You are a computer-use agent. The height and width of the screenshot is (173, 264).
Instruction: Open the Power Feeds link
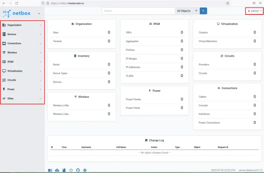pyautogui.click(x=133, y=108)
